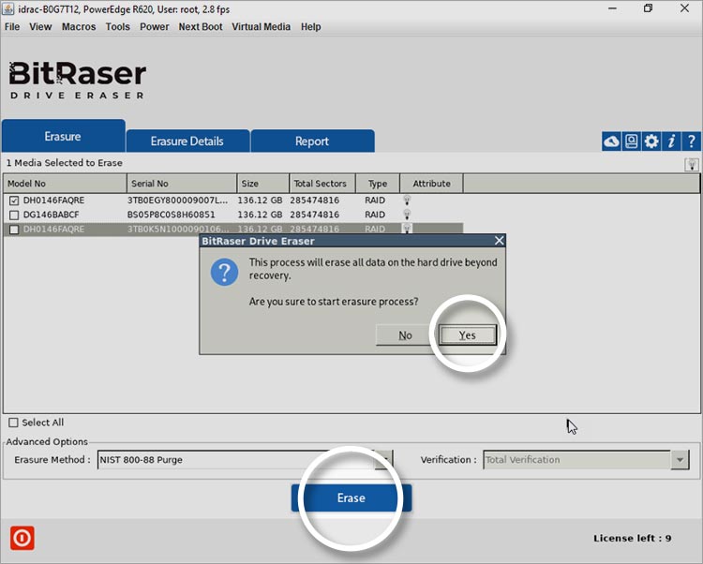The height and width of the screenshot is (564, 703).
Task: Sort by Size column header
Action: [x=262, y=184]
